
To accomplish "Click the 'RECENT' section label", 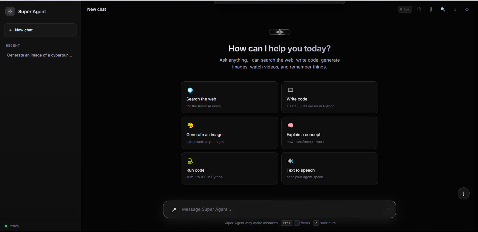I will tap(13, 45).
